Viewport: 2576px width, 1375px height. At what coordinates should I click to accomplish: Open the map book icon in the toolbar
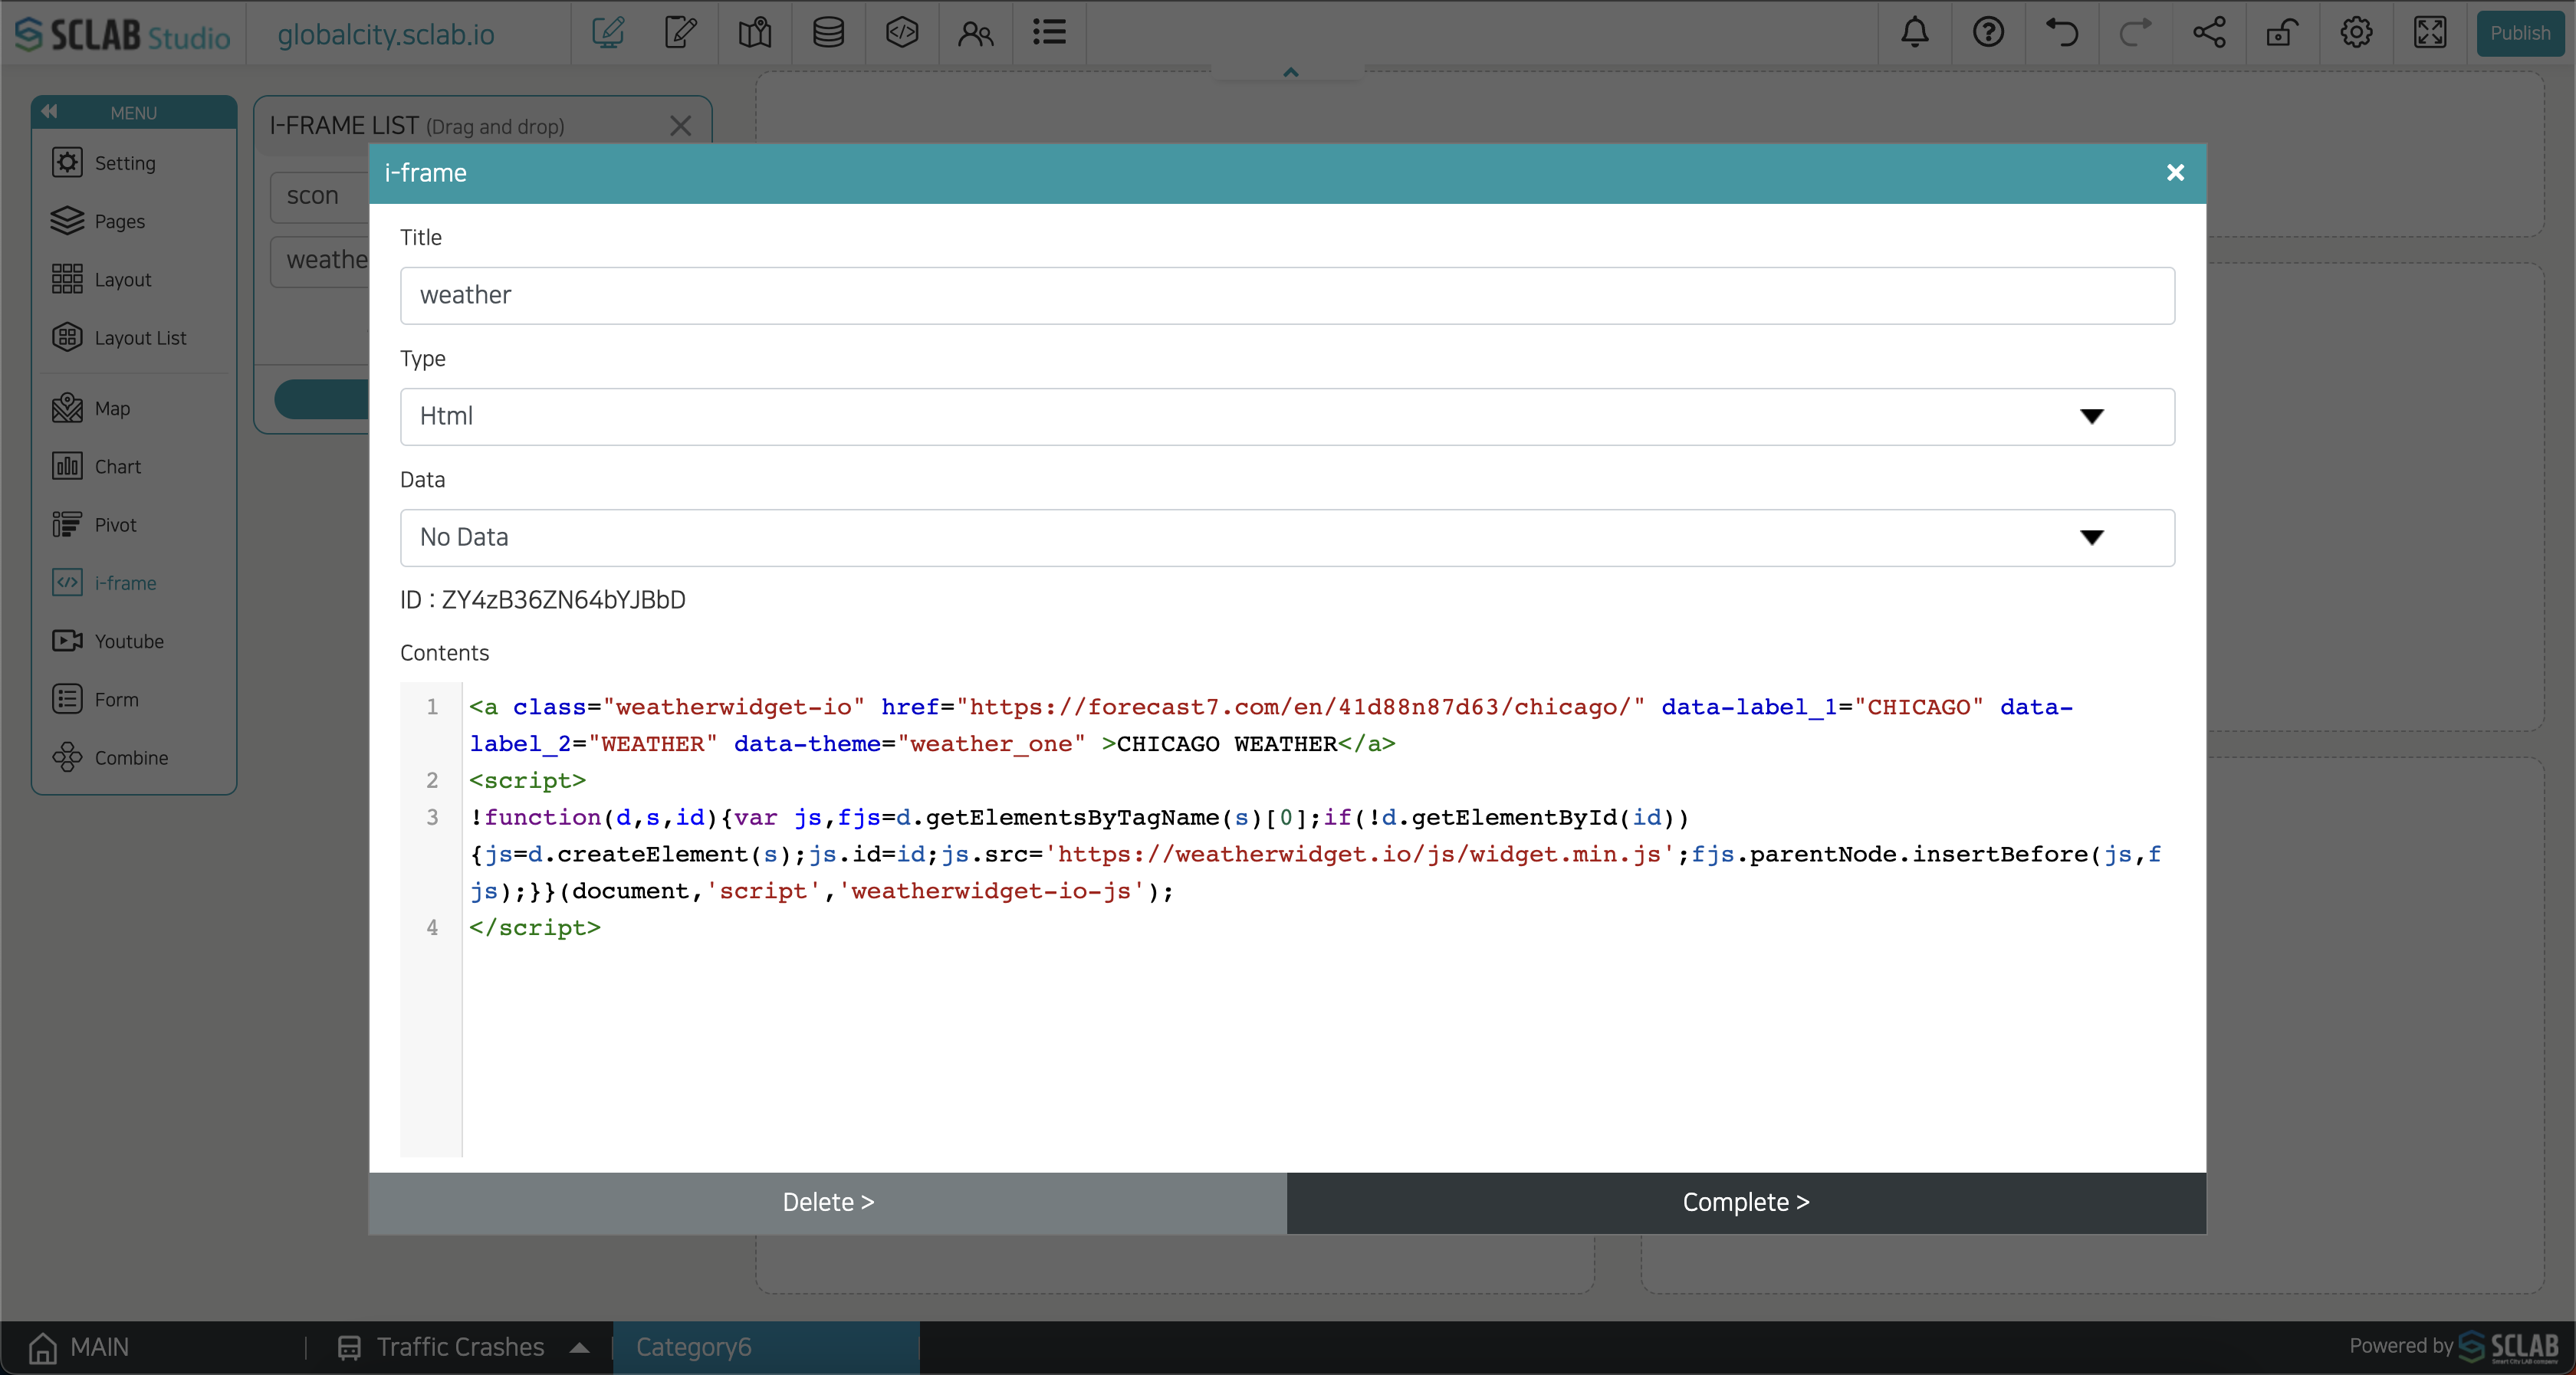pos(755,33)
